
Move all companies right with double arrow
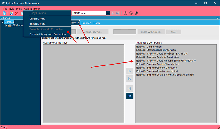130,79
